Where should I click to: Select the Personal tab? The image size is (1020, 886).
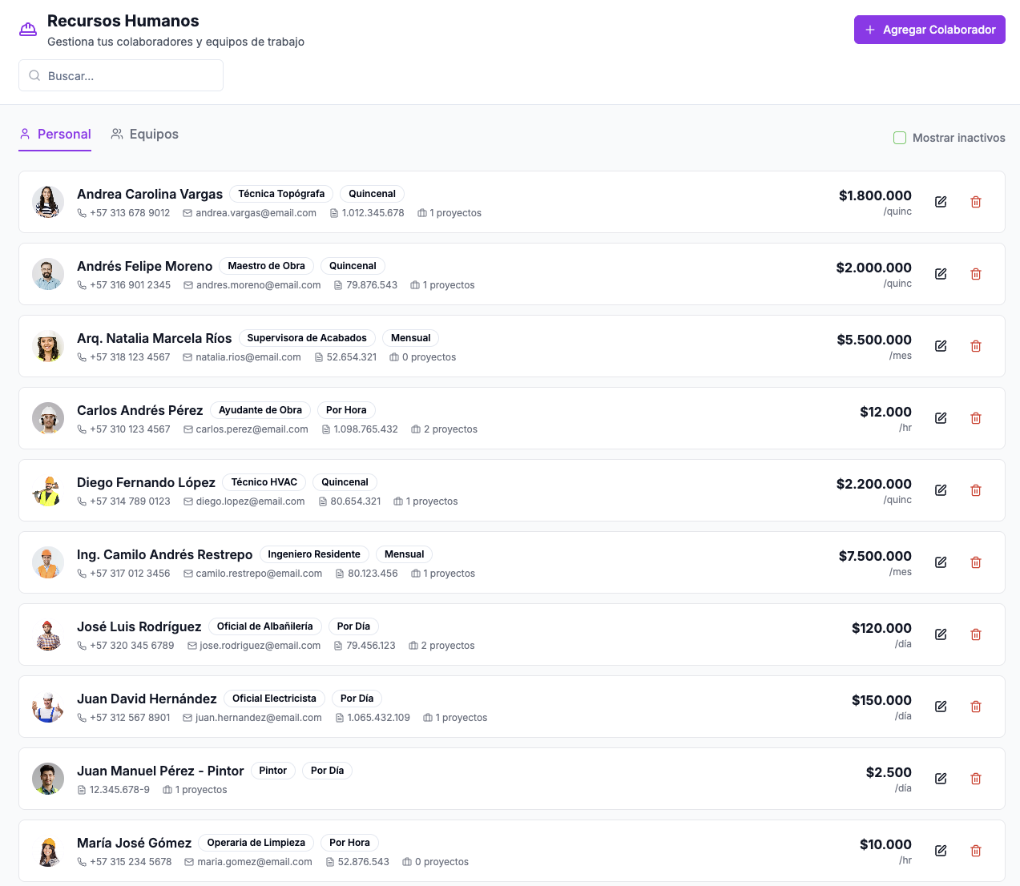coord(55,135)
